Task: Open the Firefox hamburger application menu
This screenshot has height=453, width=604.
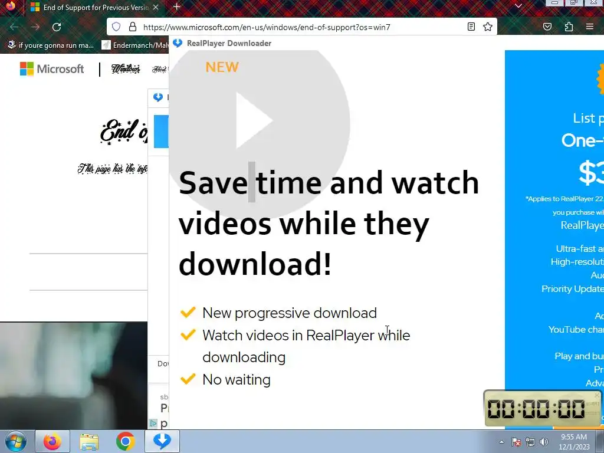Action: click(x=589, y=27)
